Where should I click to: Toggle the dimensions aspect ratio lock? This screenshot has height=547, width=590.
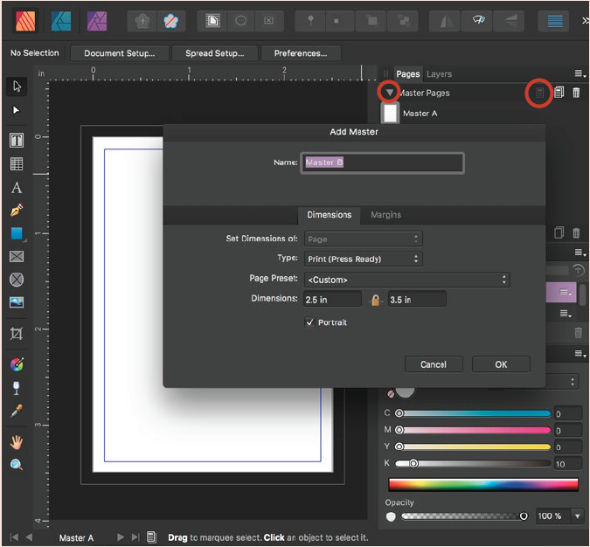point(375,300)
